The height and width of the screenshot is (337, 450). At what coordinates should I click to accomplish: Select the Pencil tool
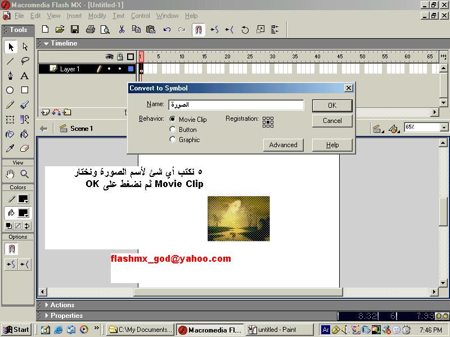(10, 105)
